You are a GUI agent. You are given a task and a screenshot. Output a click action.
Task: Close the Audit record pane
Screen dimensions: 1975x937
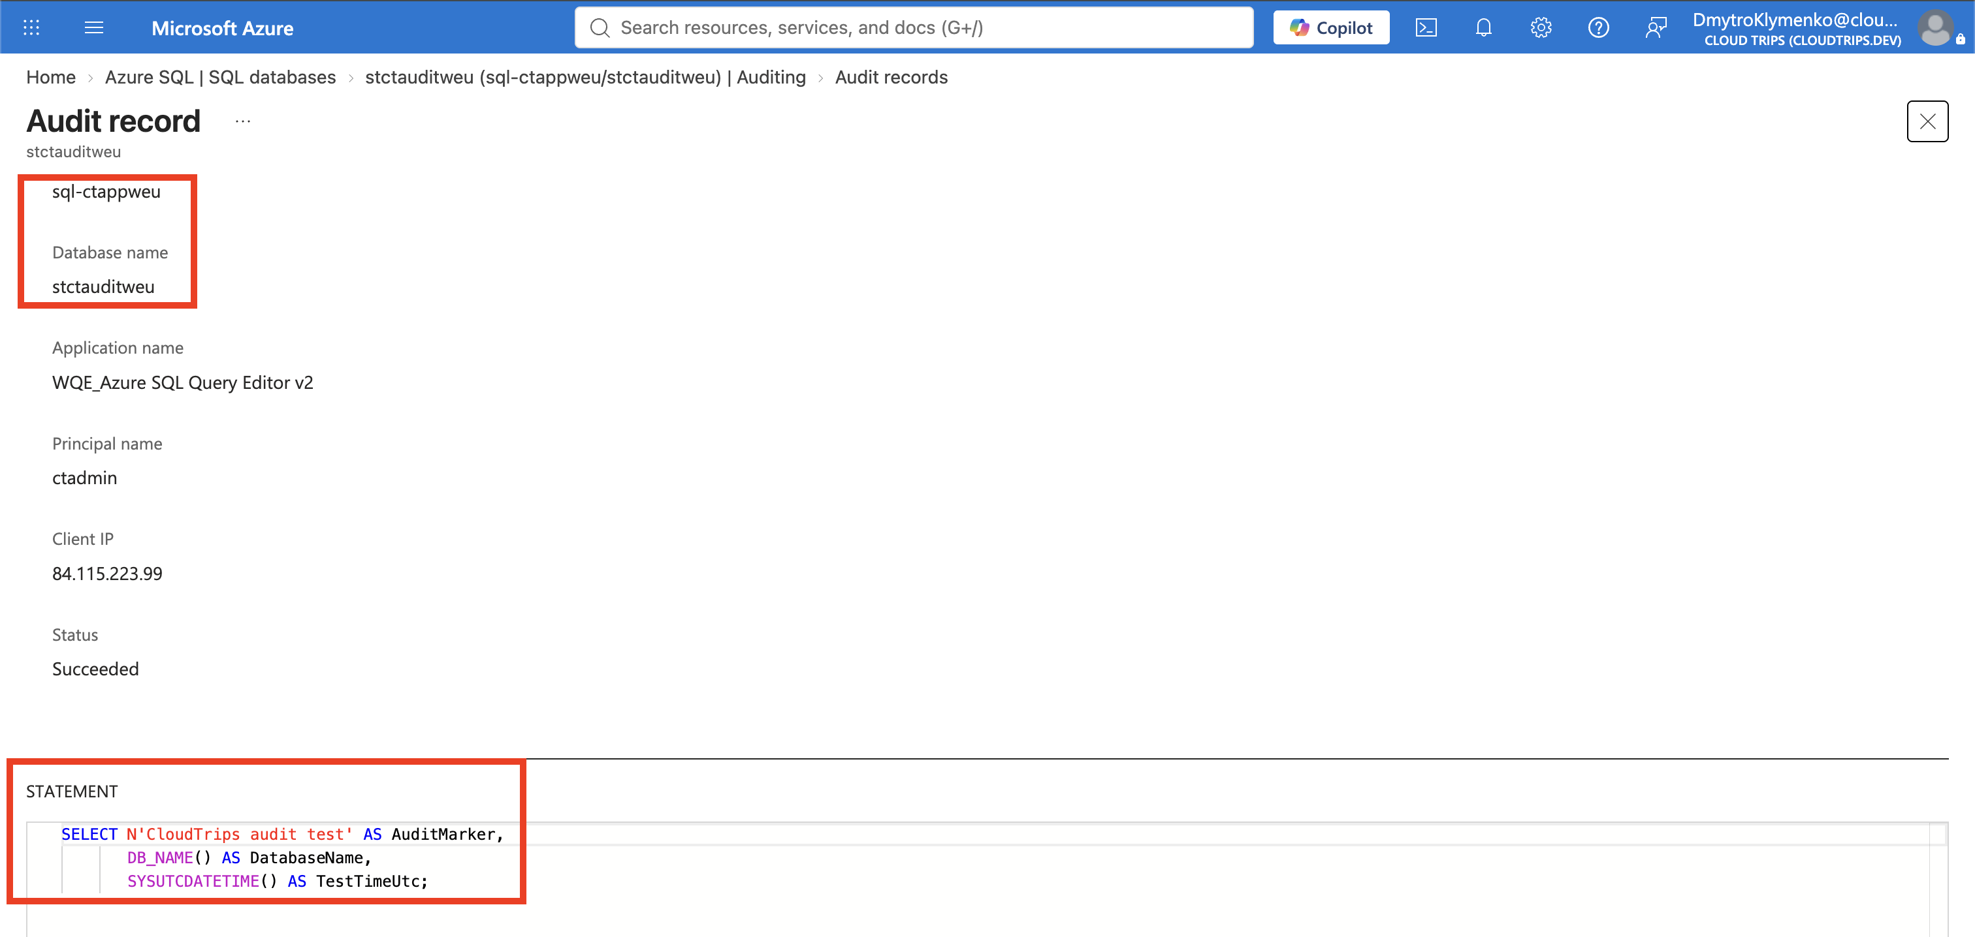(1927, 121)
